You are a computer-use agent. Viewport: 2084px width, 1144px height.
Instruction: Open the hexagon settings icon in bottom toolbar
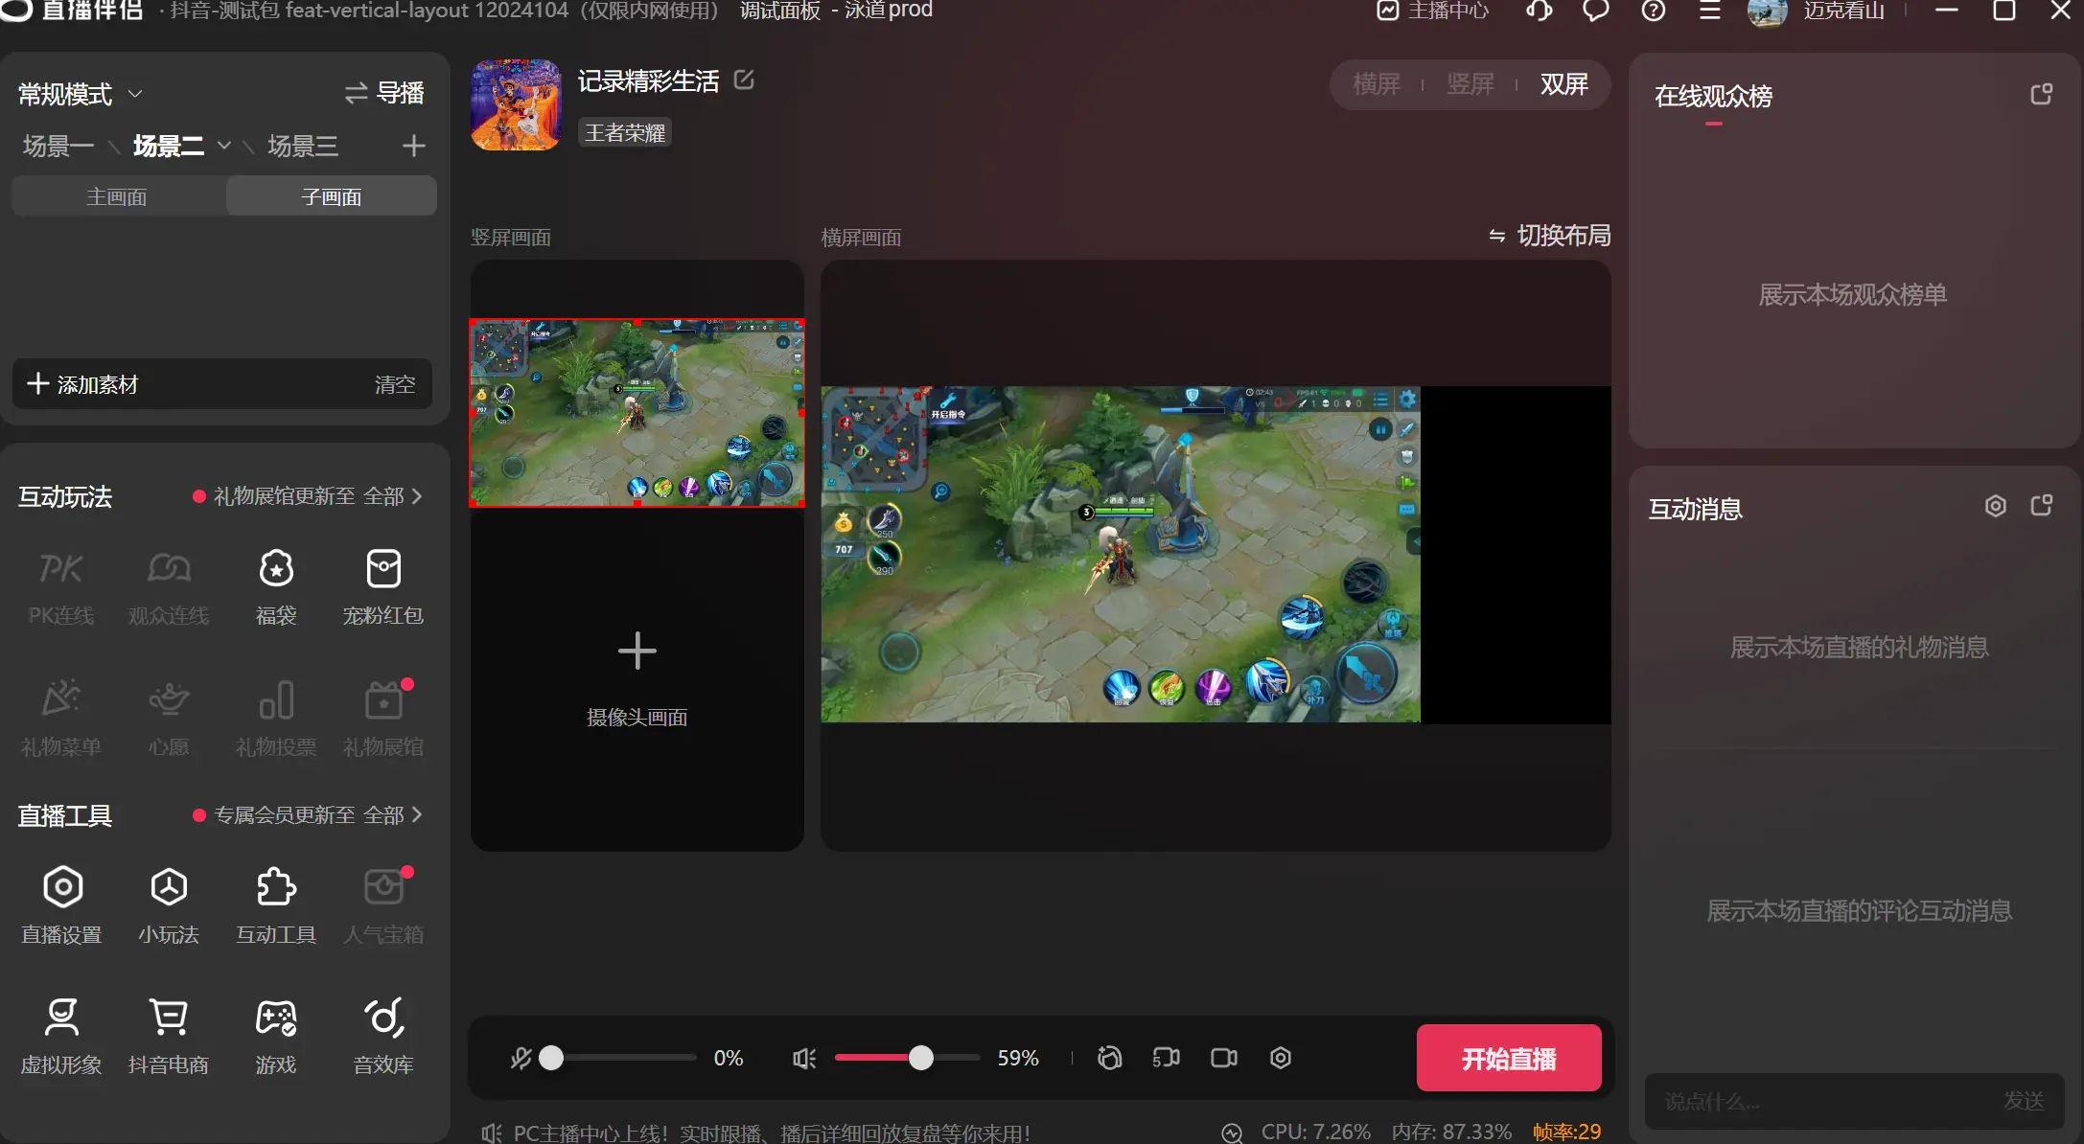(x=1281, y=1058)
